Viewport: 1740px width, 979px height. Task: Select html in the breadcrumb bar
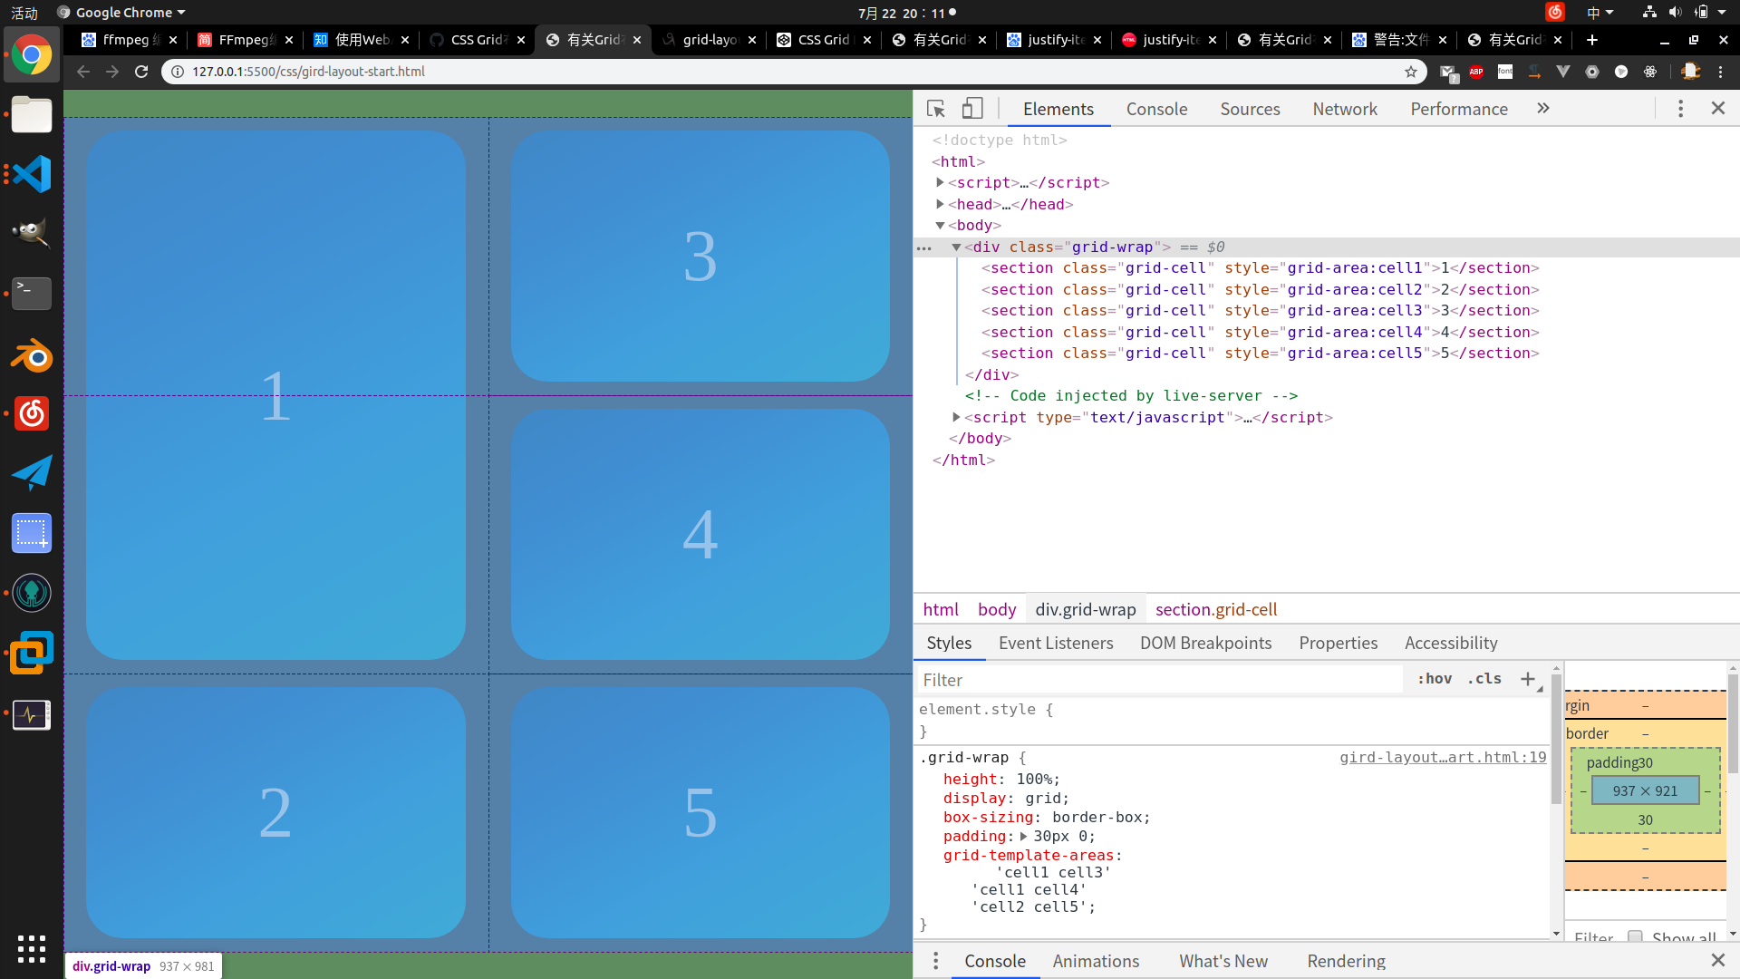coord(941,609)
